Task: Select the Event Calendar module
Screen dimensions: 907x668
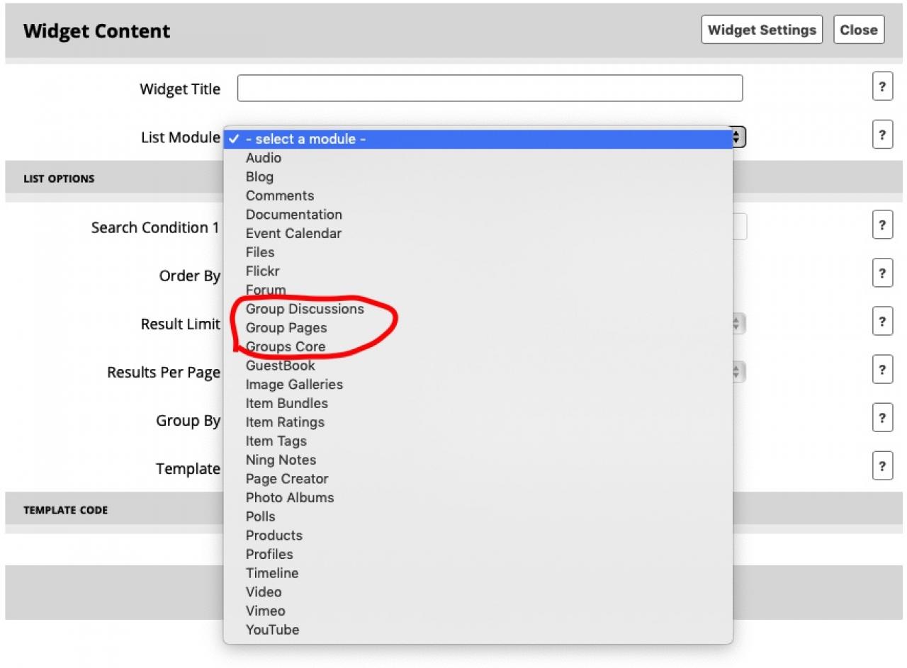Action: (x=293, y=233)
